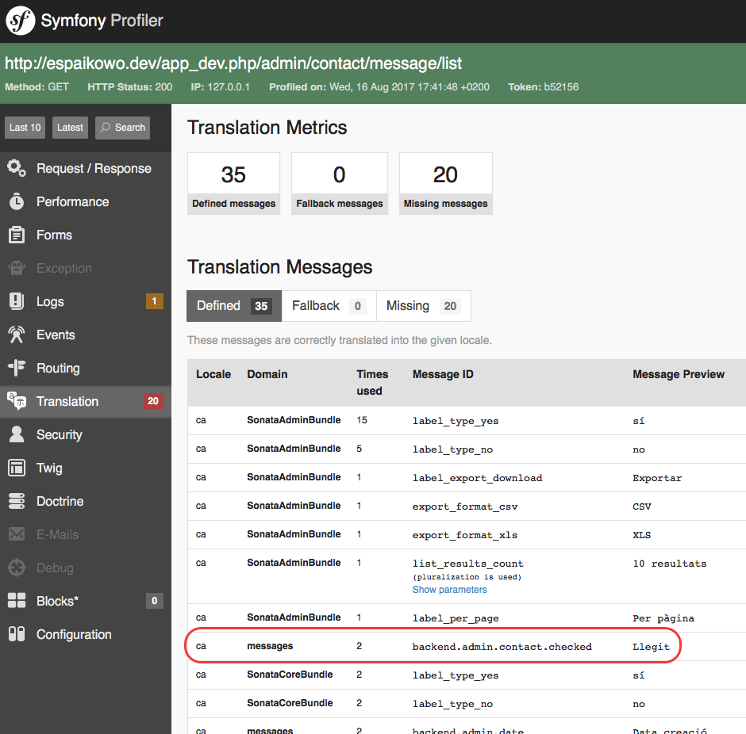This screenshot has width=746, height=734.
Task: Click the Blocks grid icon
Action: pyautogui.click(x=17, y=601)
